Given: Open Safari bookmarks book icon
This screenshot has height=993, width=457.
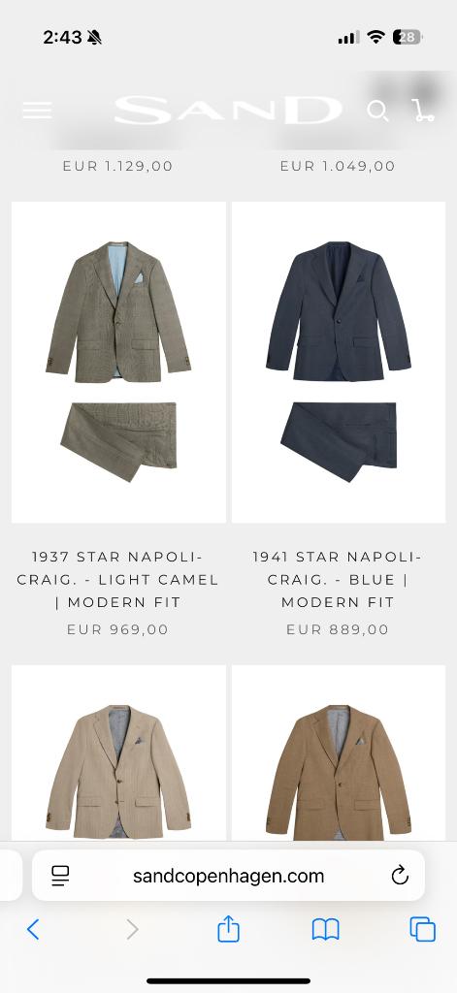Looking at the screenshot, I should [x=326, y=929].
